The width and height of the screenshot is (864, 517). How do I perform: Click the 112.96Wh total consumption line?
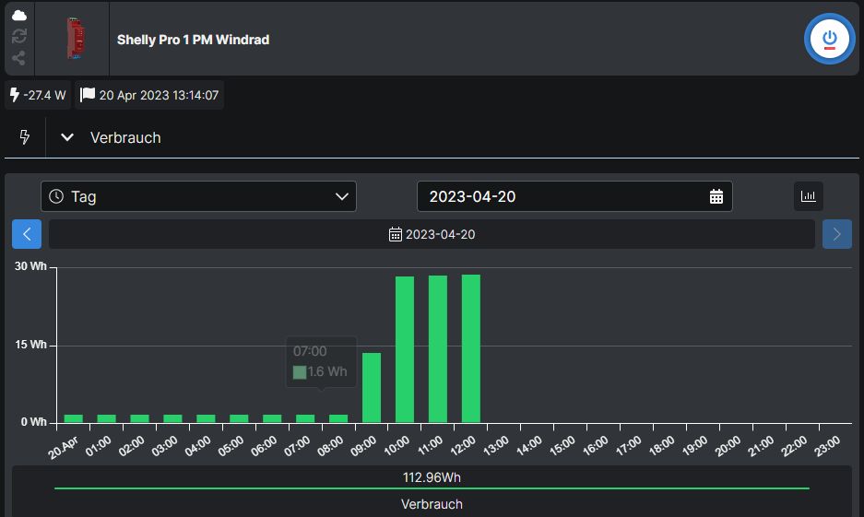[x=432, y=477]
